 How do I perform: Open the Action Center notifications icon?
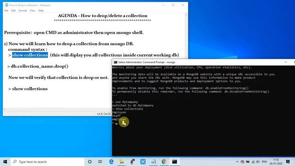pyautogui.click(x=288, y=162)
